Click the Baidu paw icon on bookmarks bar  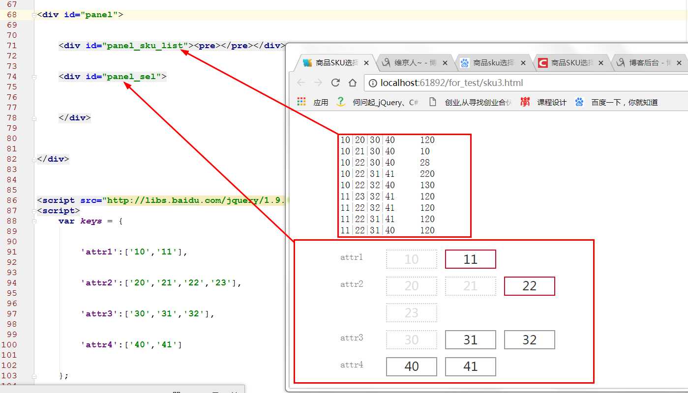(x=579, y=102)
